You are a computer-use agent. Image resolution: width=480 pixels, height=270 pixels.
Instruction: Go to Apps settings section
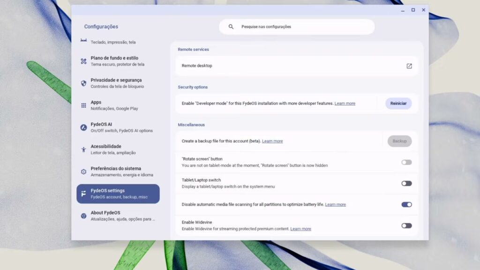point(118,105)
